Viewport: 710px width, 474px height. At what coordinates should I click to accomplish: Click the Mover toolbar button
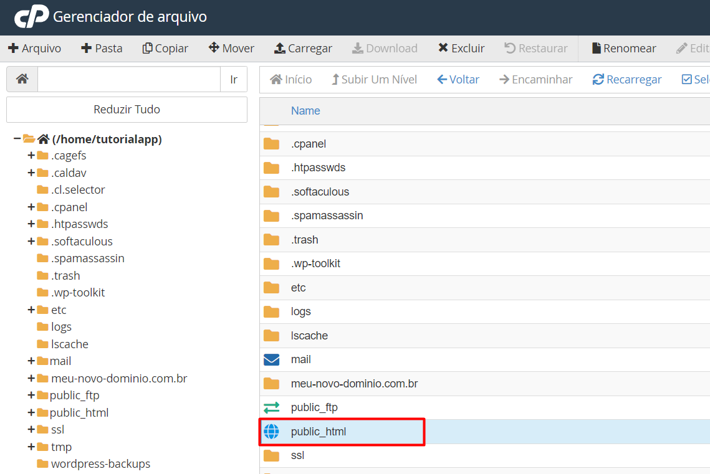pos(231,49)
